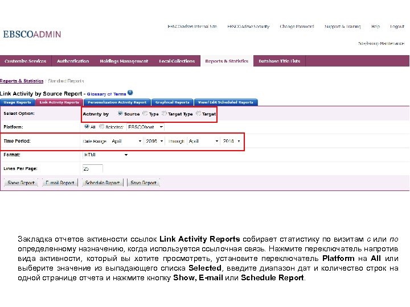Screen dimensions: 410x307
Task: Switch to the Link Activity Reports tab
Action: (x=59, y=102)
